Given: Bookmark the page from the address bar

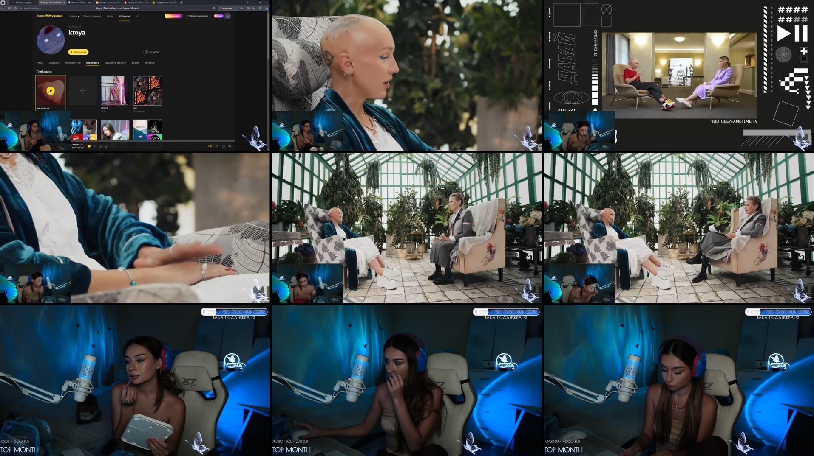Looking at the screenshot, I should 214,8.
